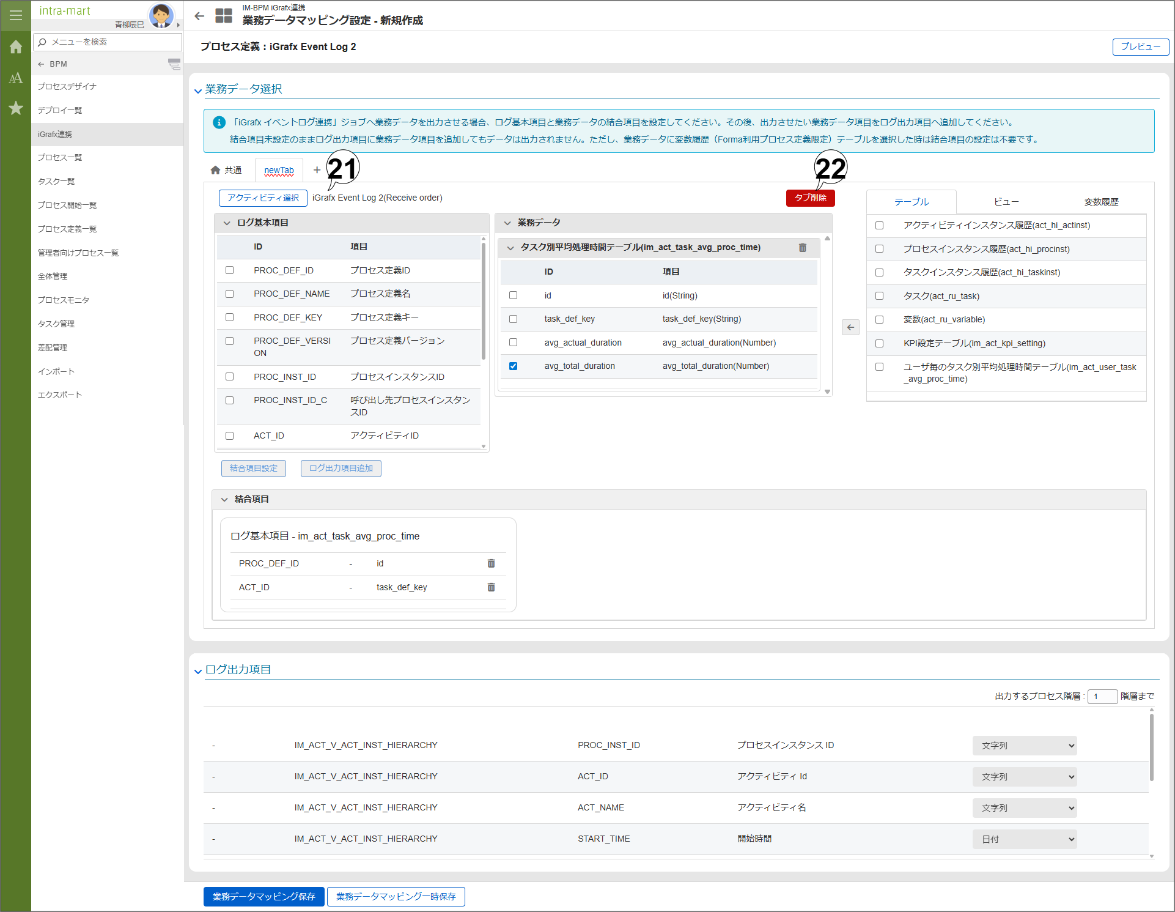Remove the PROC_DEF_ID join row
This screenshot has width=1175, height=912.
click(491, 563)
